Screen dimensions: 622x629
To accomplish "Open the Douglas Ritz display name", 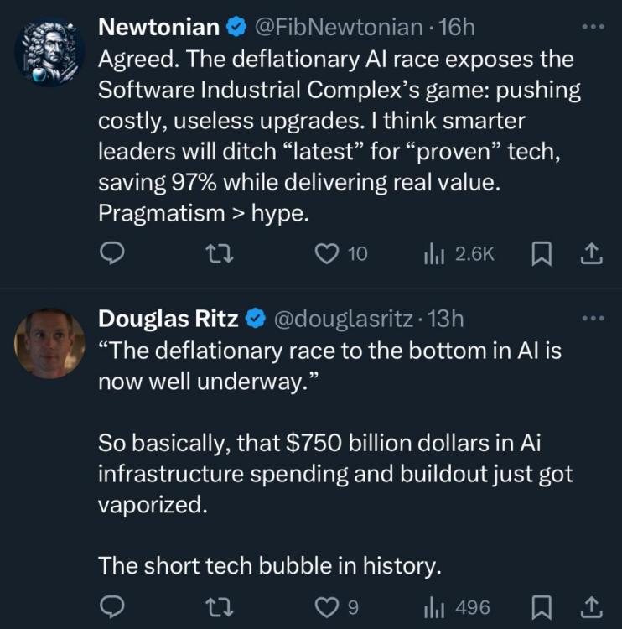I will [168, 319].
